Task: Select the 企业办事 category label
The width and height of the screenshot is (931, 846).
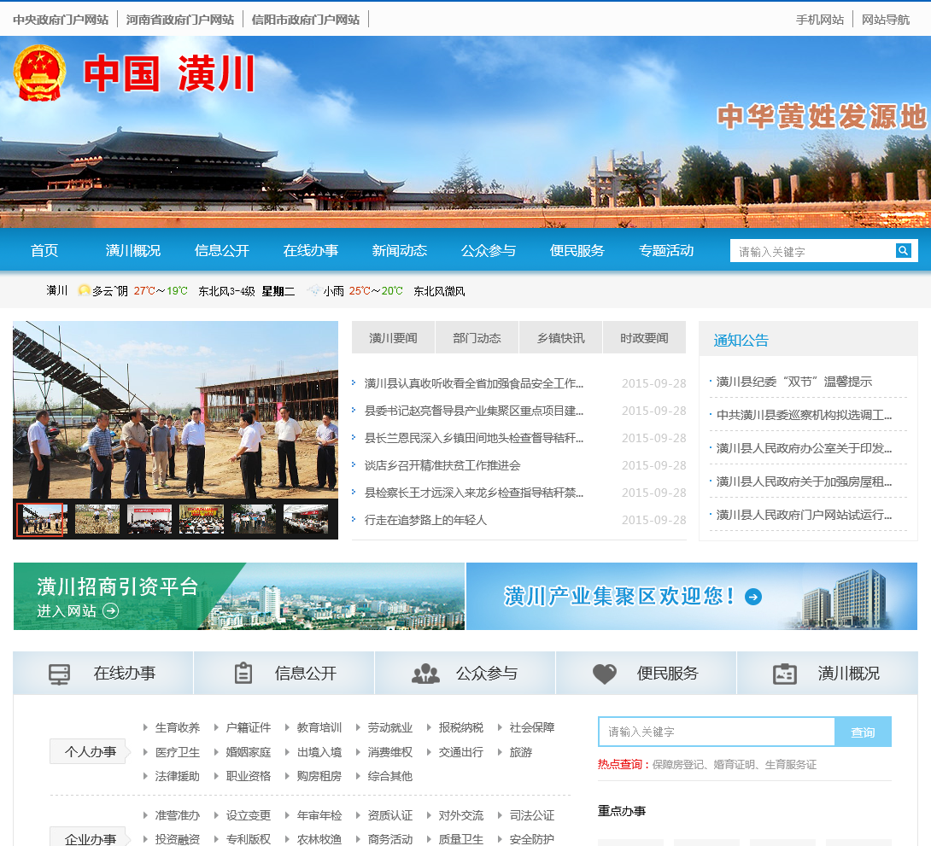Action: click(91, 838)
